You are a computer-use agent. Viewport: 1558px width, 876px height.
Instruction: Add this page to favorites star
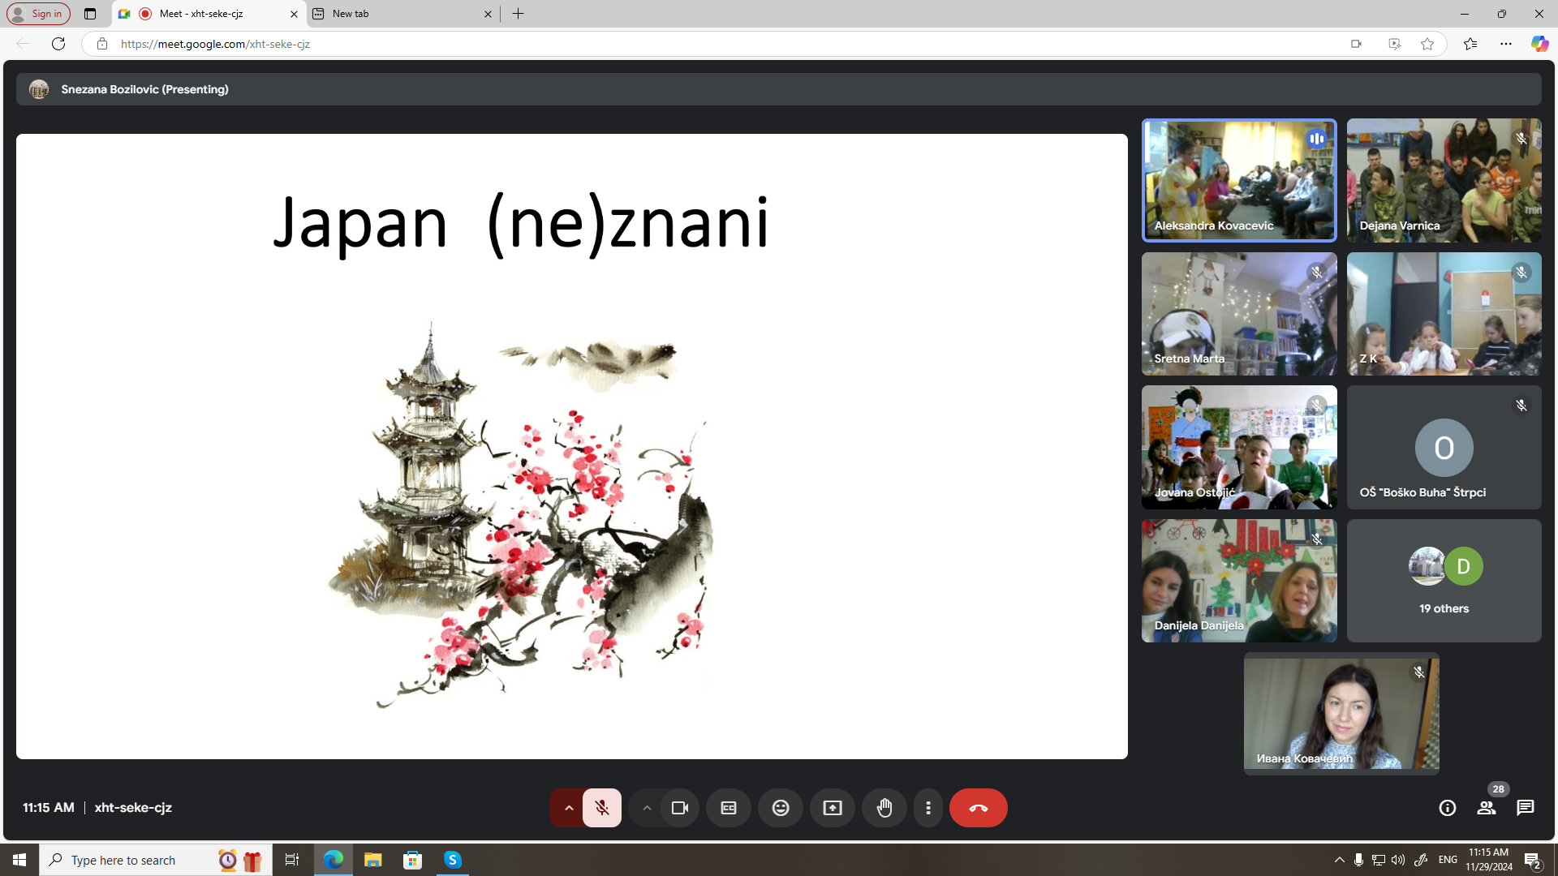click(1427, 44)
